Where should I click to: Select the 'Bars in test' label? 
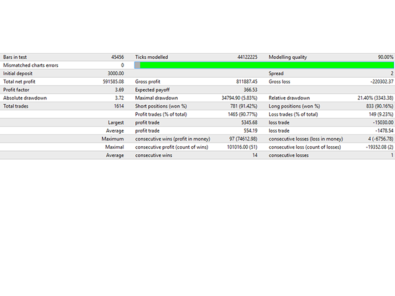click(x=15, y=57)
